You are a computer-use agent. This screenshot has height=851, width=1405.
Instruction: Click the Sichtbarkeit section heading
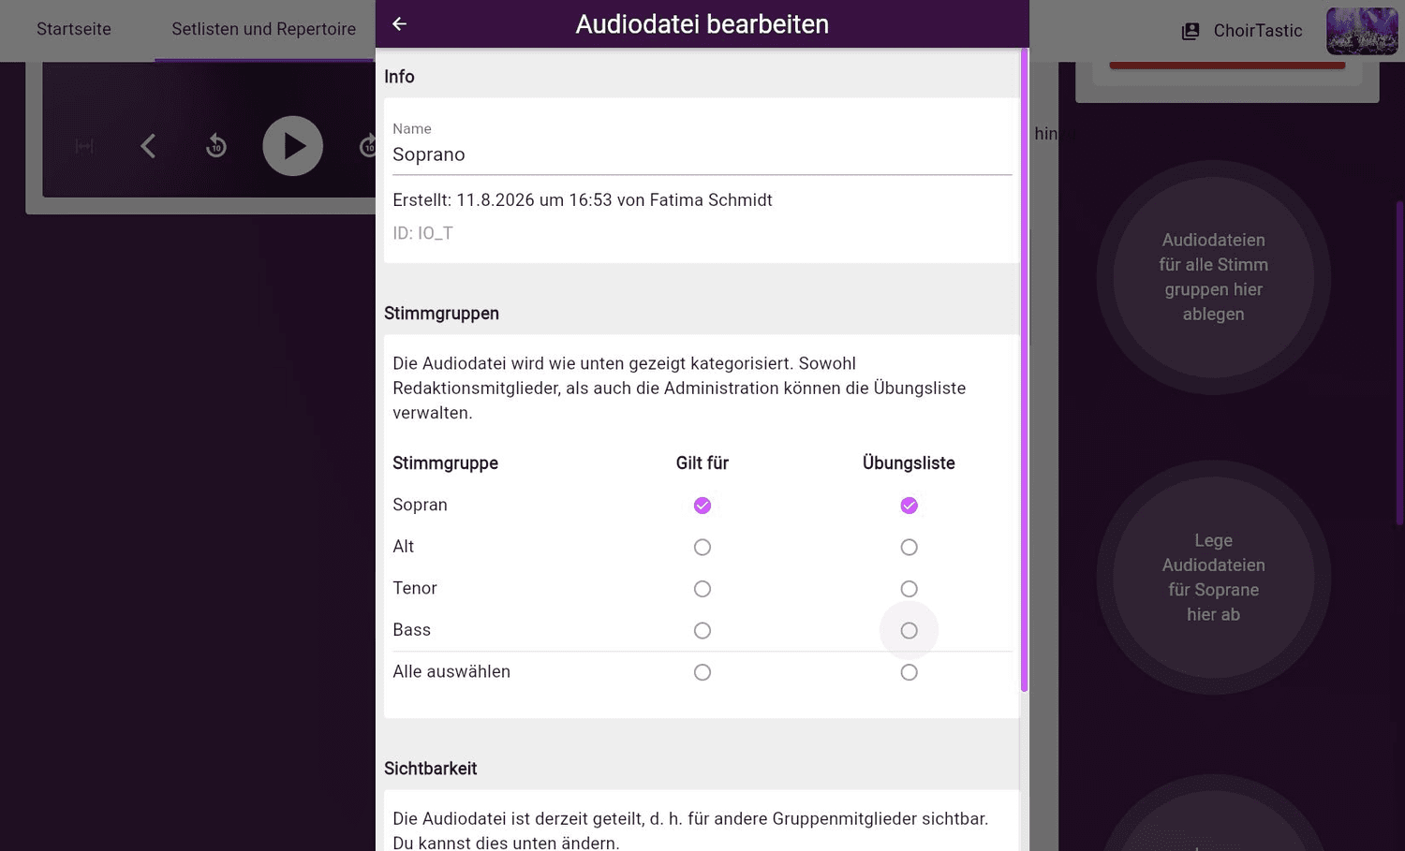pyautogui.click(x=430, y=769)
